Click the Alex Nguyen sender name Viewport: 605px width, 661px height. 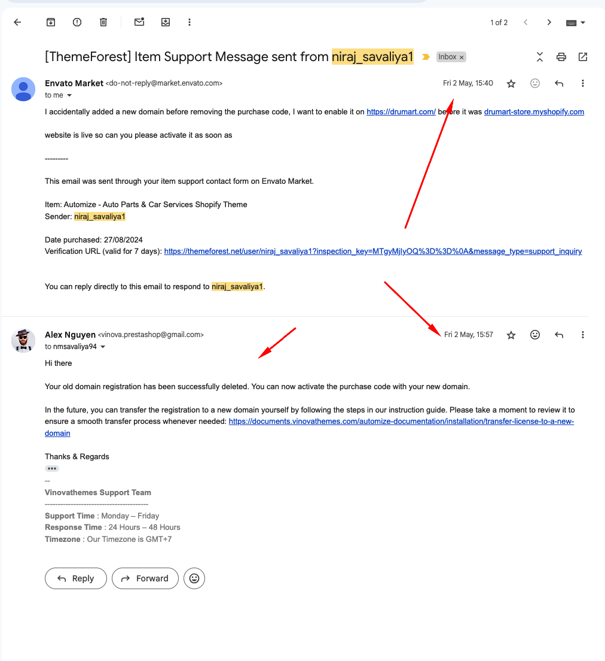pyautogui.click(x=71, y=335)
